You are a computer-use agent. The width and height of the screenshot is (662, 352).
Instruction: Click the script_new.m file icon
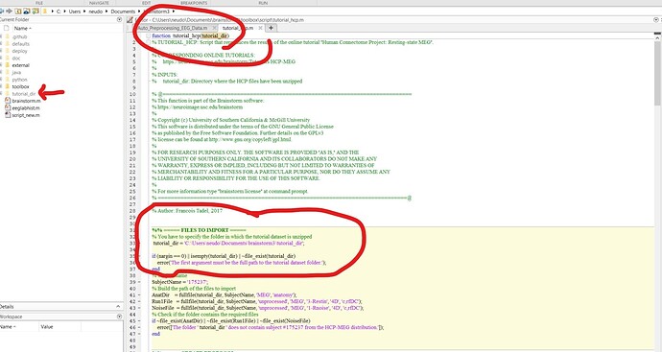7,115
